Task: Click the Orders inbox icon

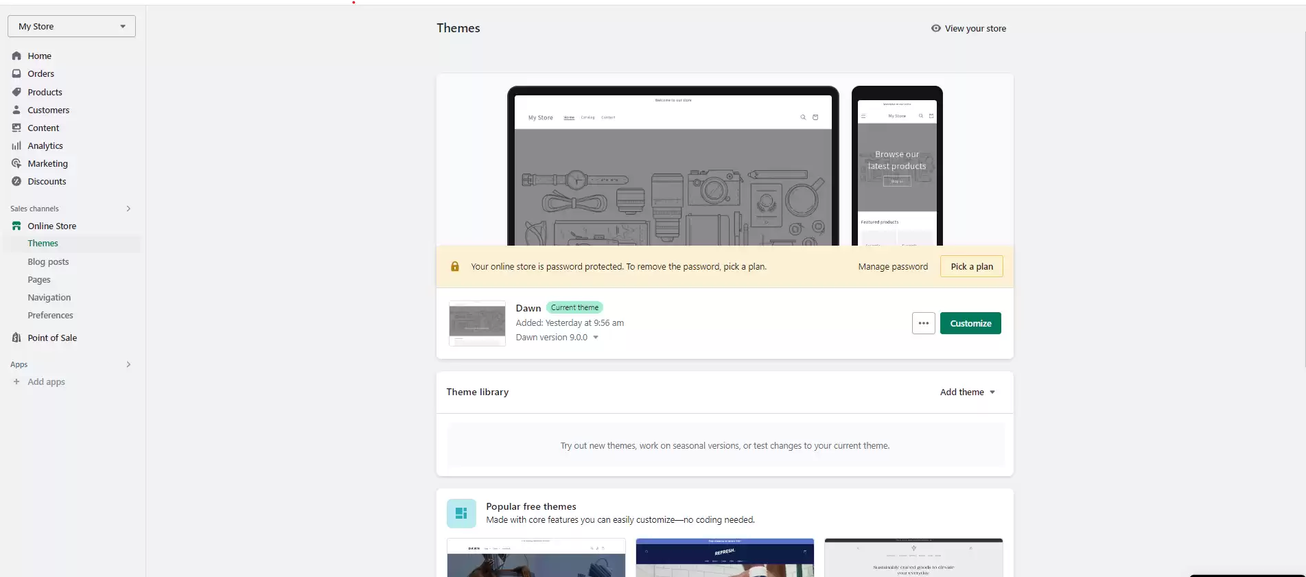Action: tap(16, 73)
